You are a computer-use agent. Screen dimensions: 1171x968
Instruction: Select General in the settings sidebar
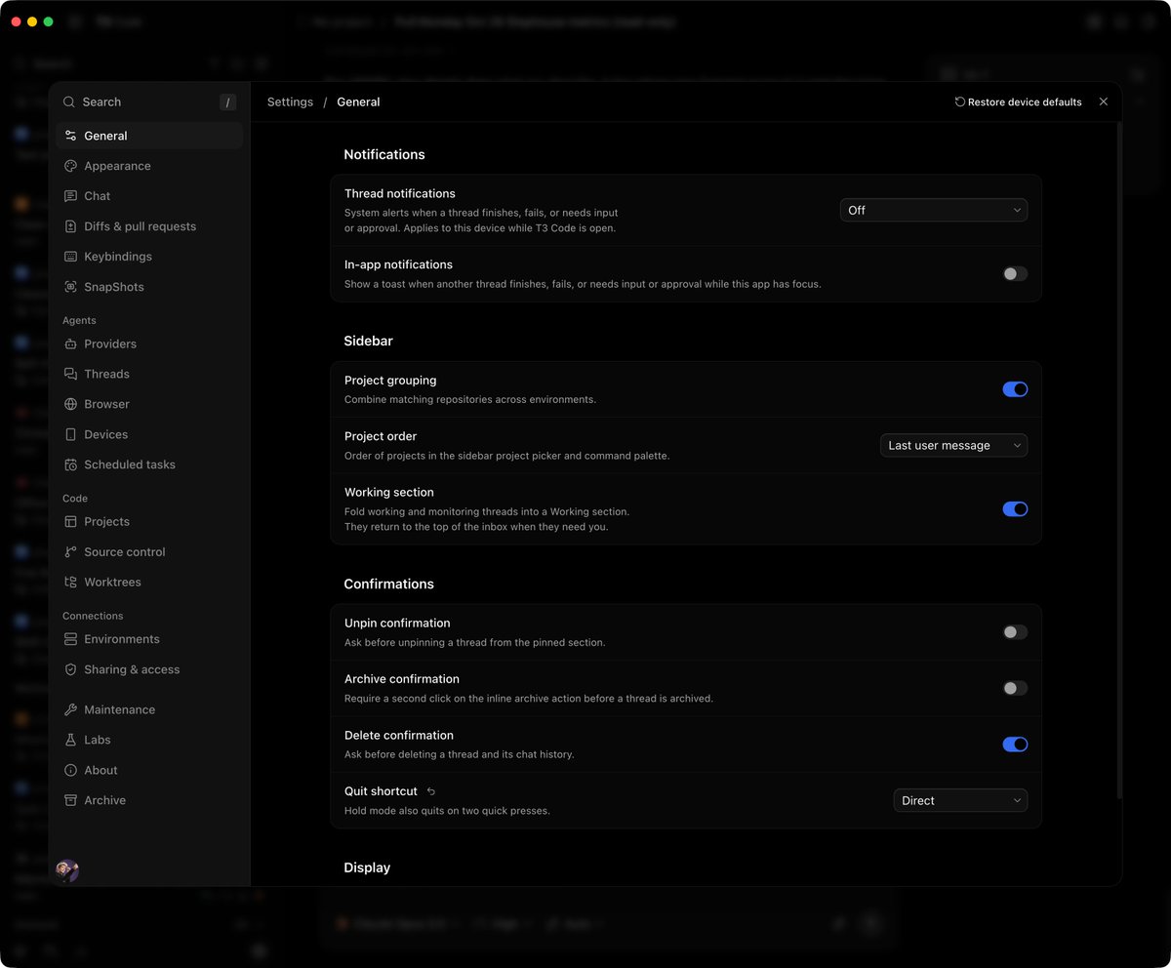[149, 136]
